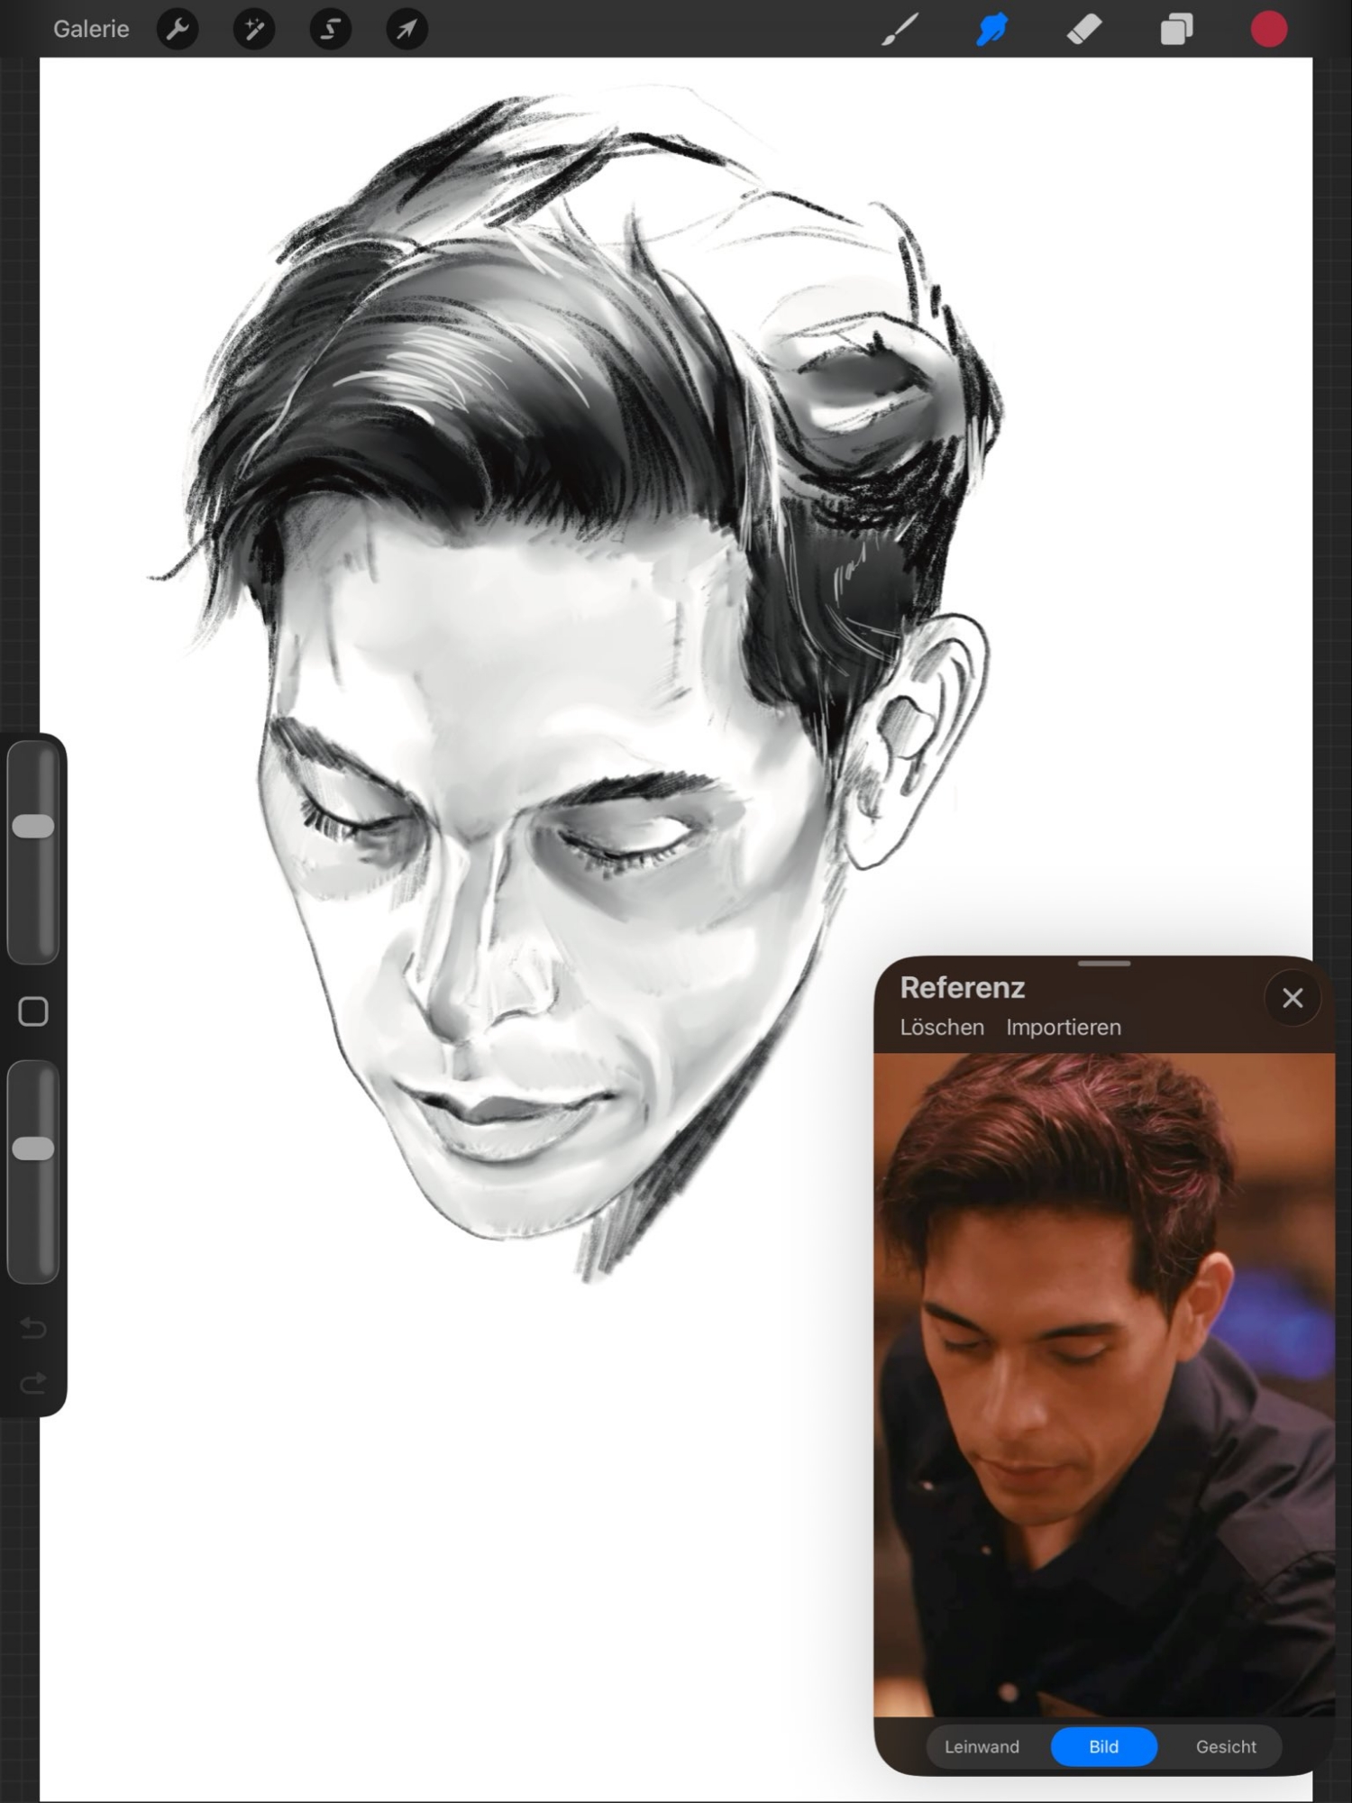Open the Adjustments magic wand menu
This screenshot has height=1803, width=1352.
pyautogui.click(x=254, y=30)
